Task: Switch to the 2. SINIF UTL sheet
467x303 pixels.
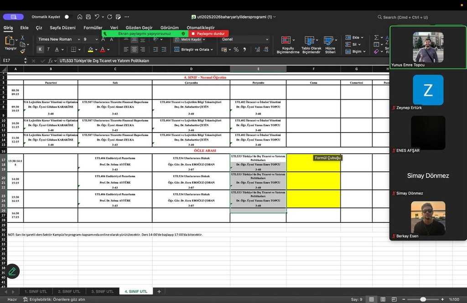Action: coord(69,292)
